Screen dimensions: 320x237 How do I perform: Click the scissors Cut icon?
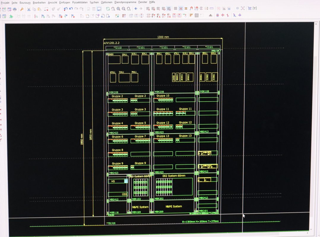(x=29, y=9)
